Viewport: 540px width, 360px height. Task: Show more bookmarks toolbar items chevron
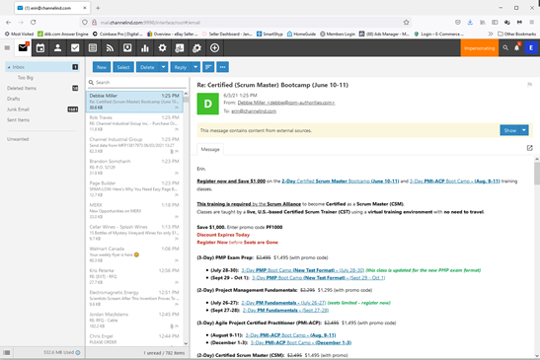[x=491, y=34]
